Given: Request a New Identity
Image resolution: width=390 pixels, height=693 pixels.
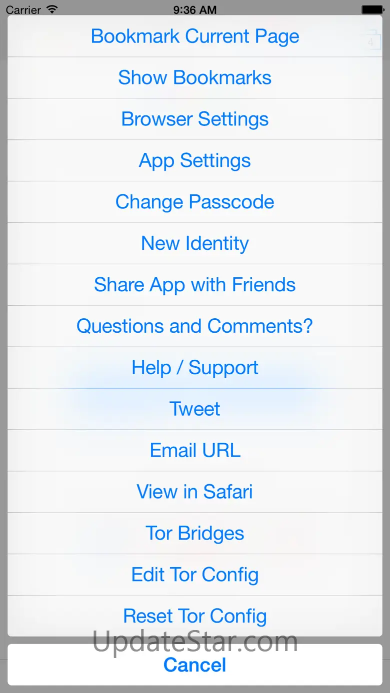Looking at the screenshot, I should point(195,243).
